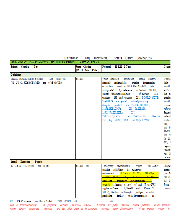The image size is (171, 221).
Task: Click the Electronic Filing received header line
Action: coord(108,58)
